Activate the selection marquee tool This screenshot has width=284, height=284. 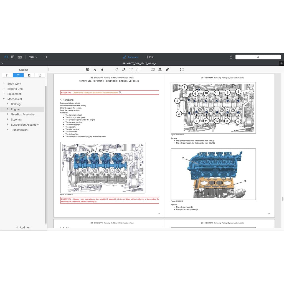[x=182, y=69]
